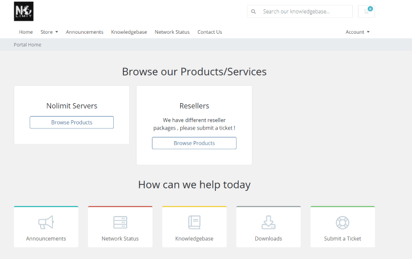Click the Resellers heading
This screenshot has height=259, width=412.
pyautogui.click(x=194, y=106)
